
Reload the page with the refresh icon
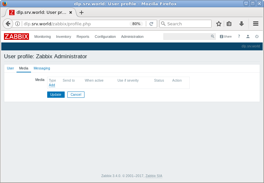[x=151, y=24]
